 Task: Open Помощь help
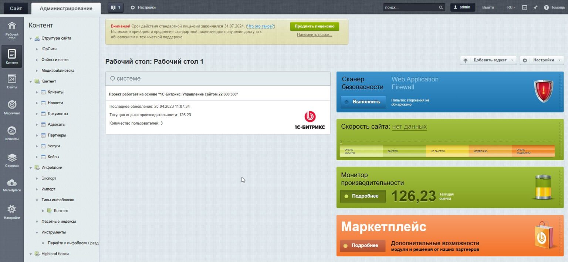(x=555, y=7)
